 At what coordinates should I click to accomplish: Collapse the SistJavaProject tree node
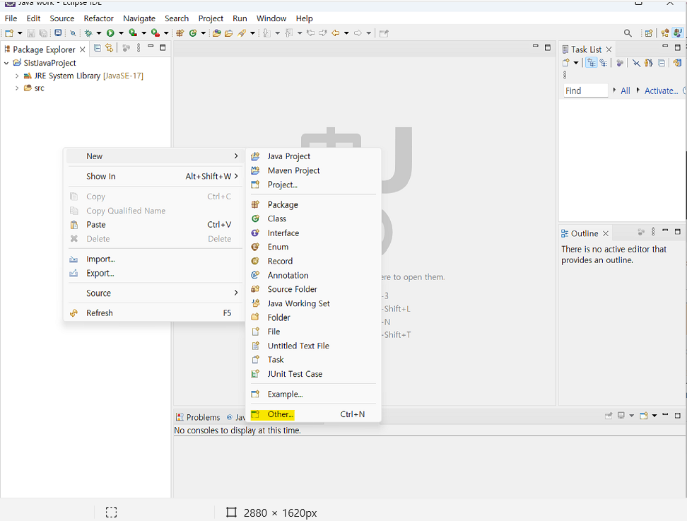6,63
